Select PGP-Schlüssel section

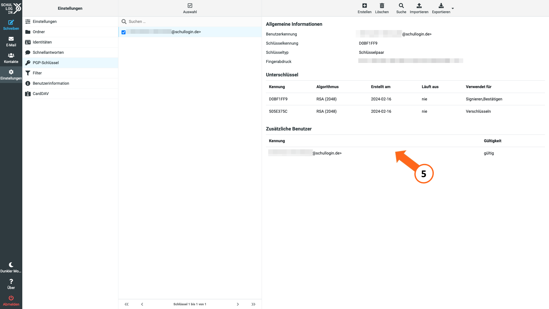coord(70,63)
